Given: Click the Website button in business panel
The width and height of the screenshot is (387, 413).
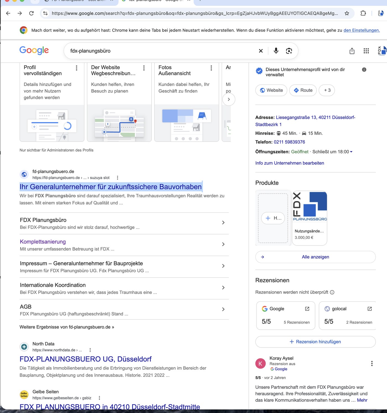Looking at the screenshot, I should coord(271,90).
